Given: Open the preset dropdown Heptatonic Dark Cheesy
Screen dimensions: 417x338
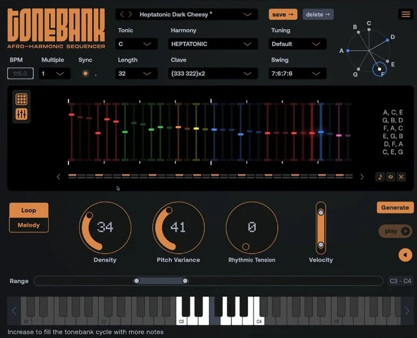Looking at the screenshot, I should [187, 15].
